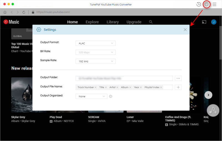Show next new releases with arrow

208,95
